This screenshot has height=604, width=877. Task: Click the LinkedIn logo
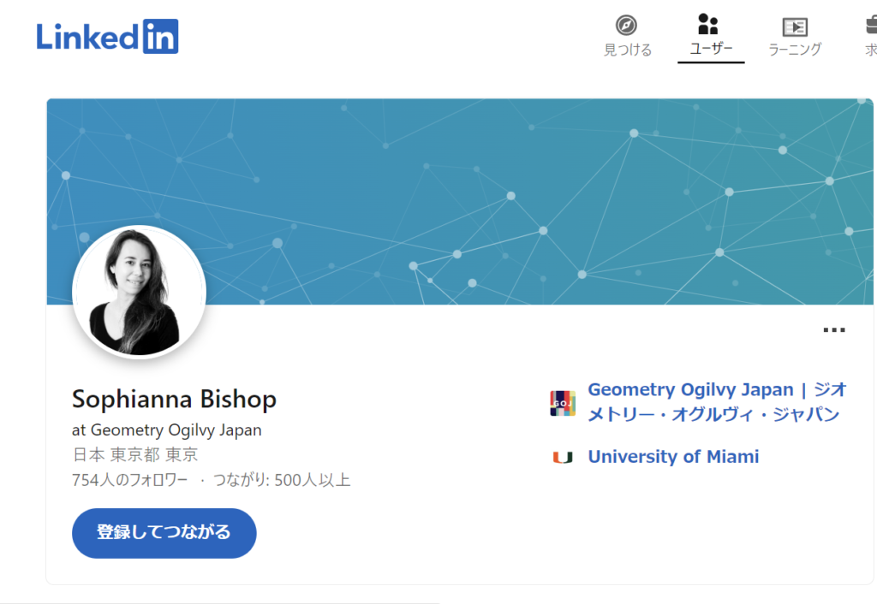107,37
